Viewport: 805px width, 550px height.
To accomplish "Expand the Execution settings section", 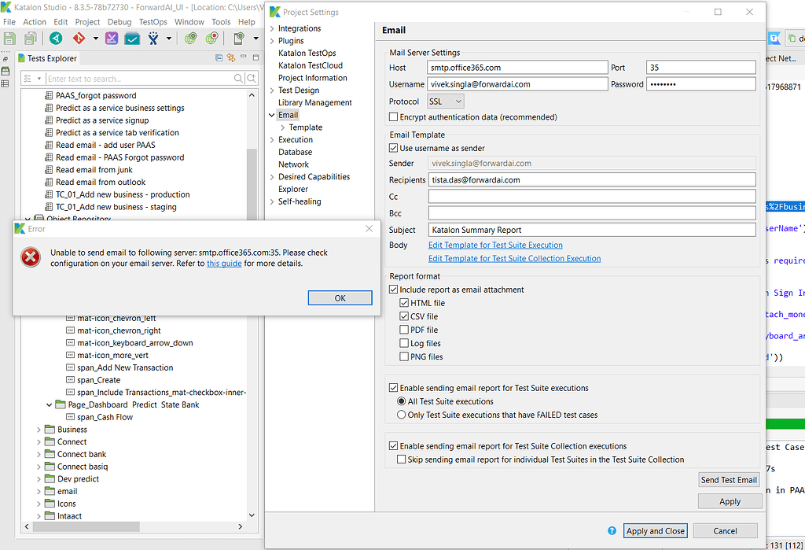I will (x=274, y=139).
